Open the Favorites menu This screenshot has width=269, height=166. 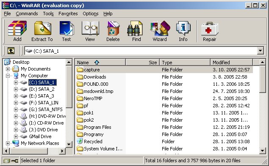pos(68,14)
